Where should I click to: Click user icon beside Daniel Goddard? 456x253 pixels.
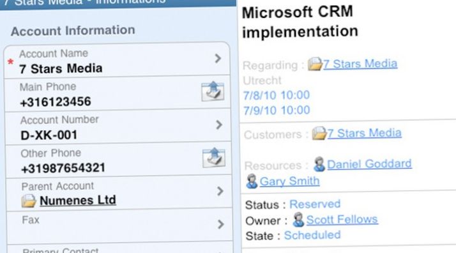[x=319, y=164]
